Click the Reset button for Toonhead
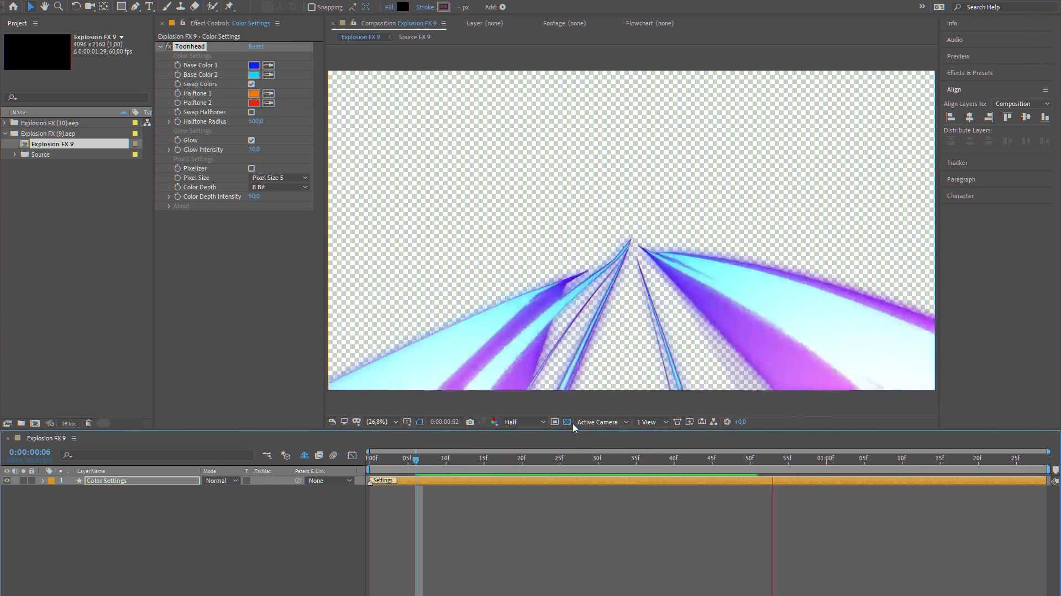Screen dimensions: 1061x596 click(256, 46)
